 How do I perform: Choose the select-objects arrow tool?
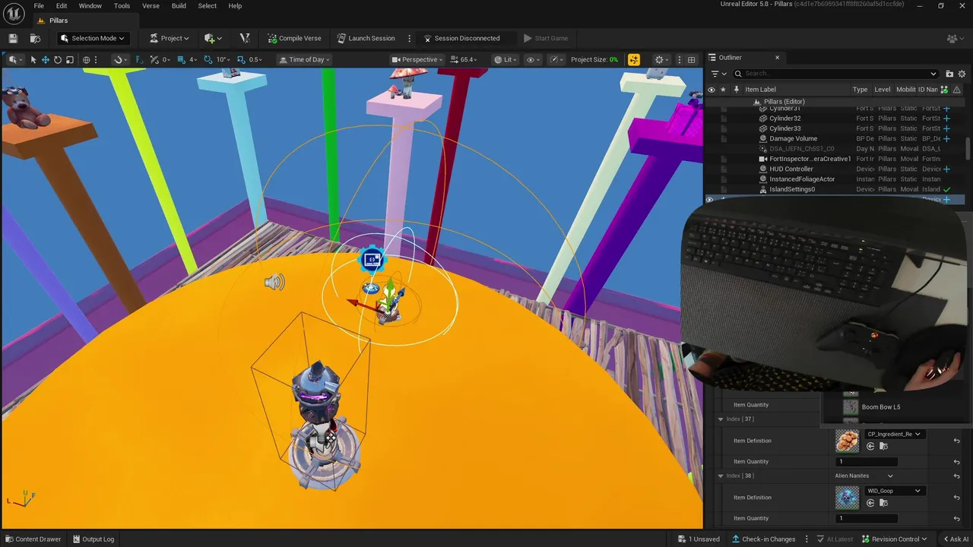(33, 59)
